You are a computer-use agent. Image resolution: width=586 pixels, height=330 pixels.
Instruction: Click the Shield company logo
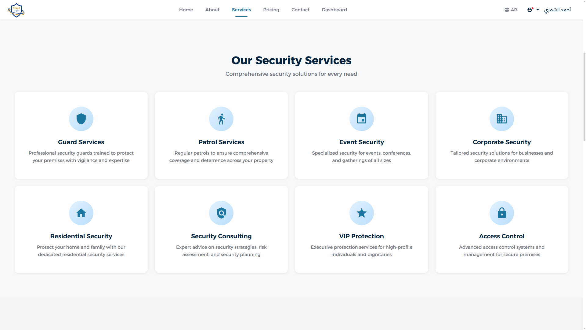click(x=16, y=10)
